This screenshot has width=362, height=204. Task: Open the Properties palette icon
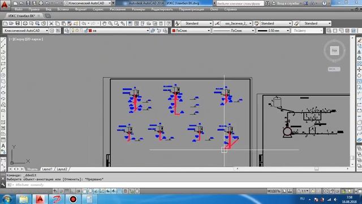click(130, 23)
